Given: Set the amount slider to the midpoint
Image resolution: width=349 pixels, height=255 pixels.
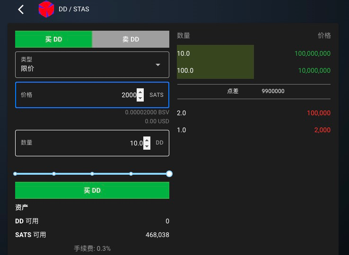Looking at the screenshot, I should click(92, 174).
